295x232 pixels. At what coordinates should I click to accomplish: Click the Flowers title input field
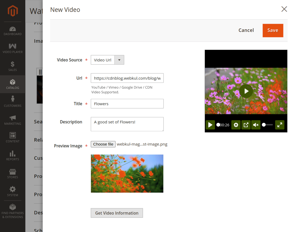(127, 104)
